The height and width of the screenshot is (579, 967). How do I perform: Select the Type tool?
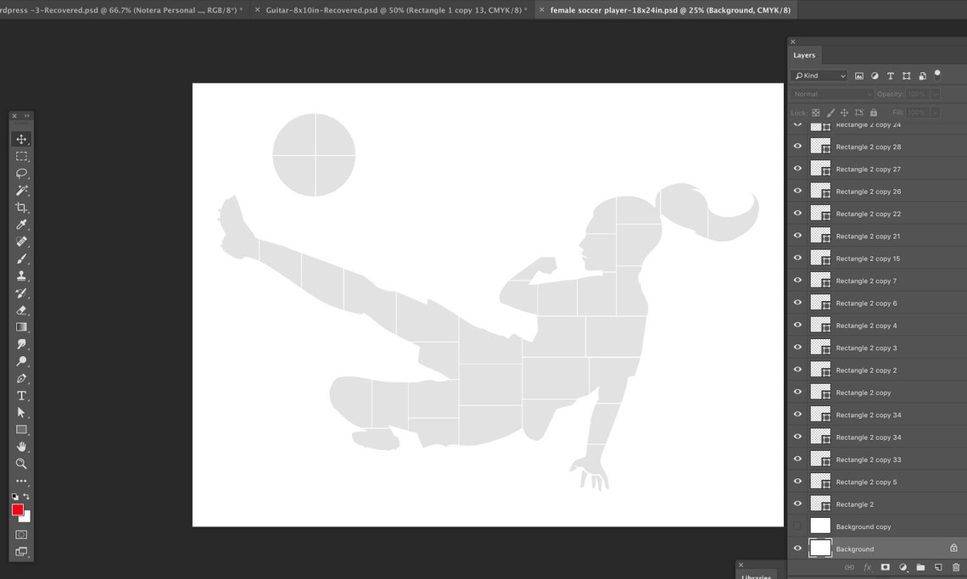21,395
